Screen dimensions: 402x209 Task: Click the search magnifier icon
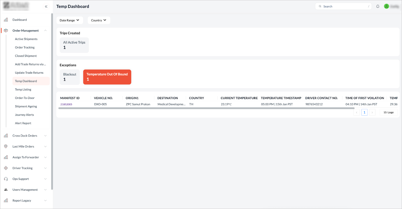point(320,6)
